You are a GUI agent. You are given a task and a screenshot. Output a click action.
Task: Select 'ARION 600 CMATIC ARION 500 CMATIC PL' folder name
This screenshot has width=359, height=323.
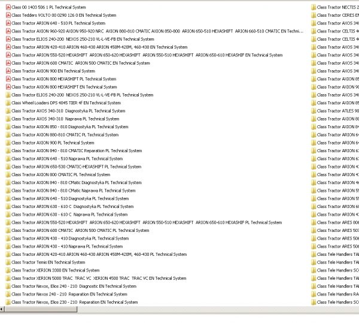tap(80, 230)
